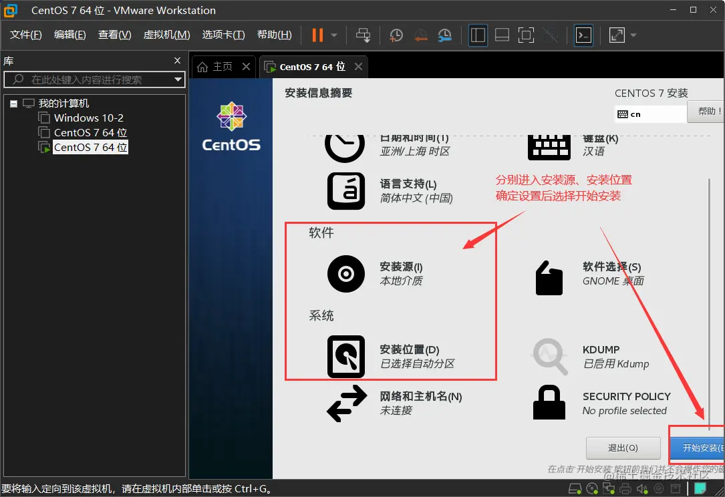Image resolution: width=725 pixels, height=497 pixels.
Task: Click the Unity mode icon
Action: pos(550,35)
